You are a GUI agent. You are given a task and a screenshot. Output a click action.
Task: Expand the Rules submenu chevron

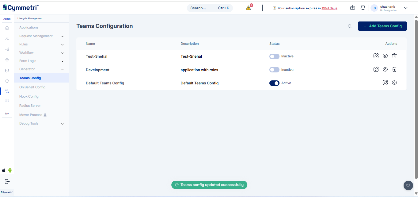[x=63, y=45]
